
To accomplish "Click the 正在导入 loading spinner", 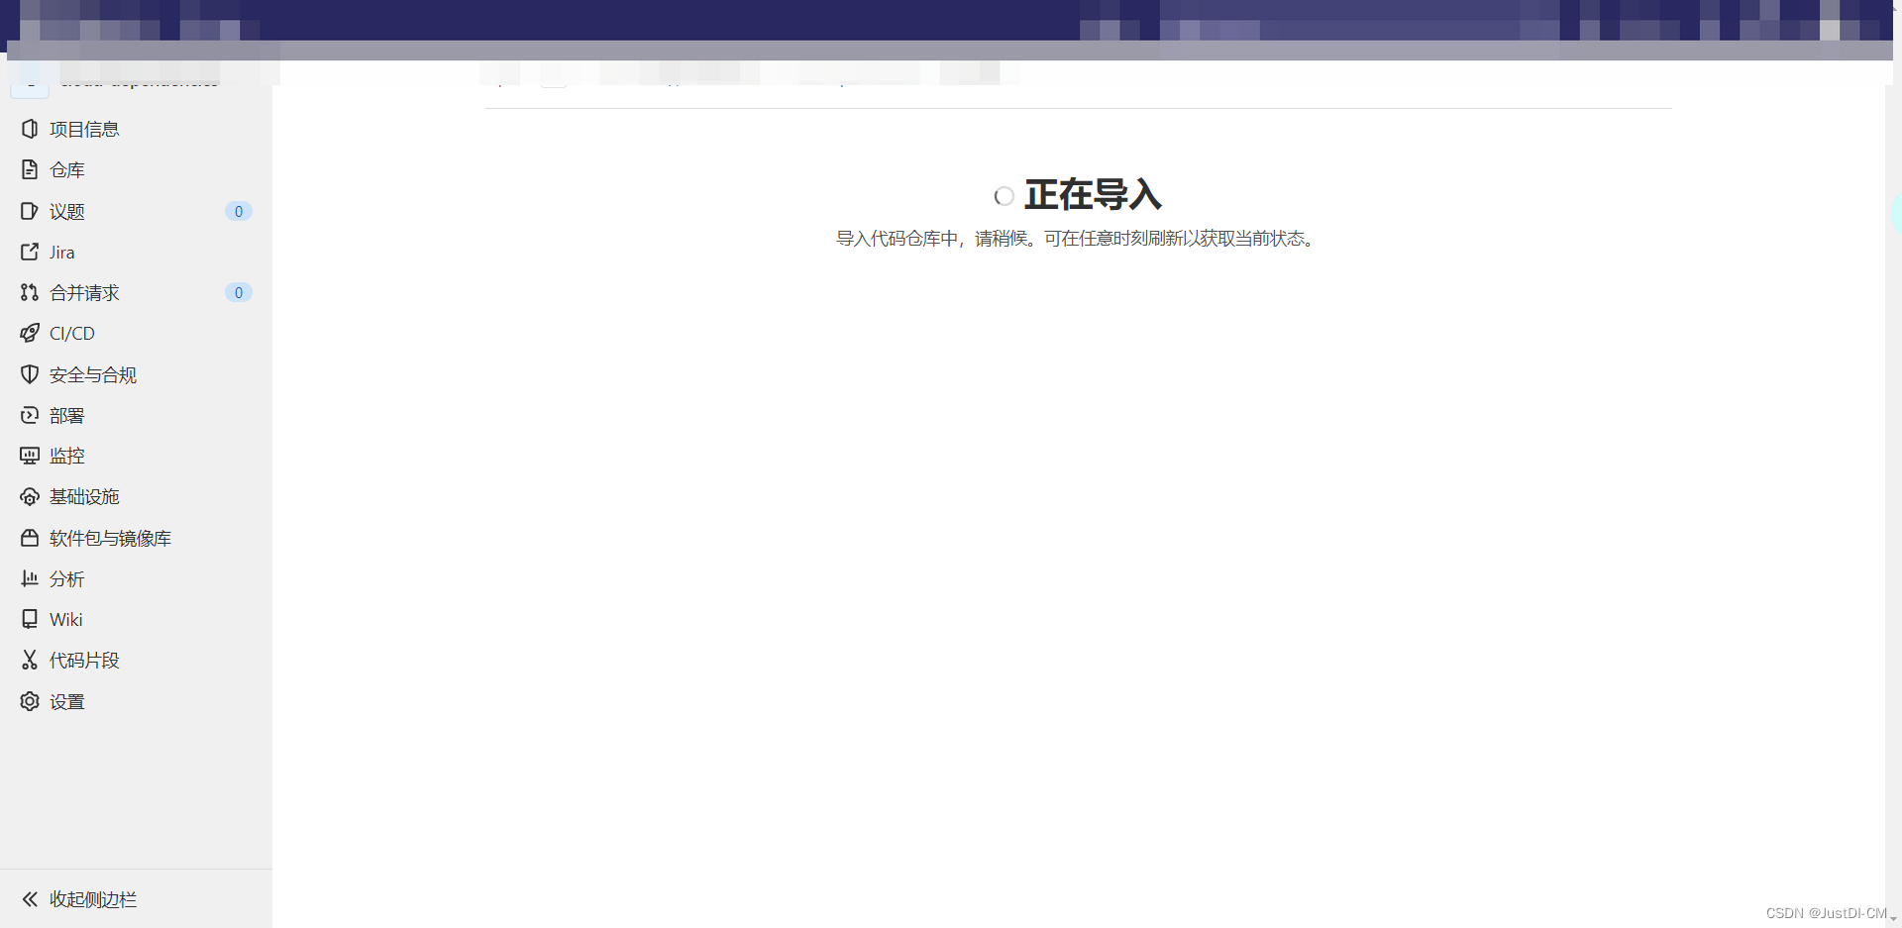I will 1004,196.
